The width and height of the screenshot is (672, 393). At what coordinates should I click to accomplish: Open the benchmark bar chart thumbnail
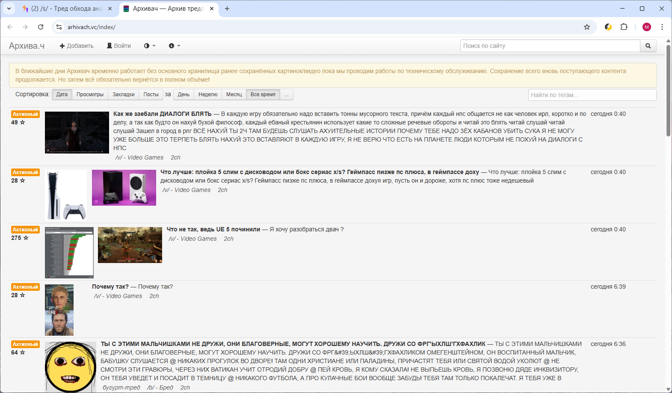(x=69, y=253)
